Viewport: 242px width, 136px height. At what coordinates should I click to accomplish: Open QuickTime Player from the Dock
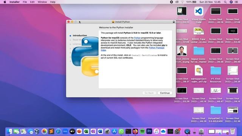187,131
